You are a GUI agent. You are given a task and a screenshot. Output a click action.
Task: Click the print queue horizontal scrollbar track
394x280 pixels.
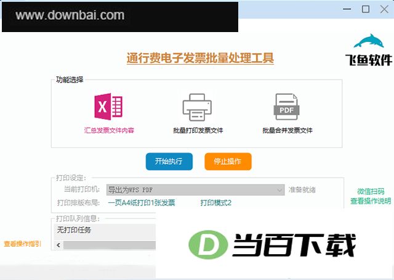110,245
